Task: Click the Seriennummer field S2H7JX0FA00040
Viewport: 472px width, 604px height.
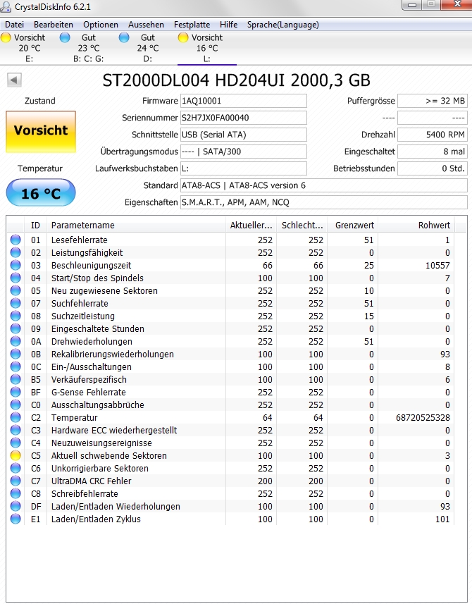Action: (243, 118)
